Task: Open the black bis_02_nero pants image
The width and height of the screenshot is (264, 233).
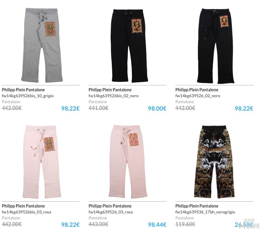Action: tap(130, 46)
